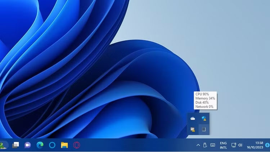Collapse the hidden icons tray chevron
The width and height of the screenshot is (270, 152).
pyautogui.click(x=198, y=145)
